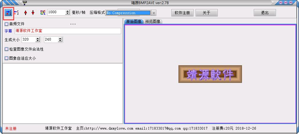Increase the 320 width value
The width and height of the screenshot is (299, 134).
click(38, 38)
